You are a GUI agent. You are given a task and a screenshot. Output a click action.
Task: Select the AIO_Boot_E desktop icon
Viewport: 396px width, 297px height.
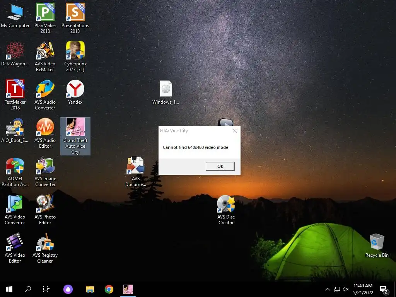click(15, 131)
